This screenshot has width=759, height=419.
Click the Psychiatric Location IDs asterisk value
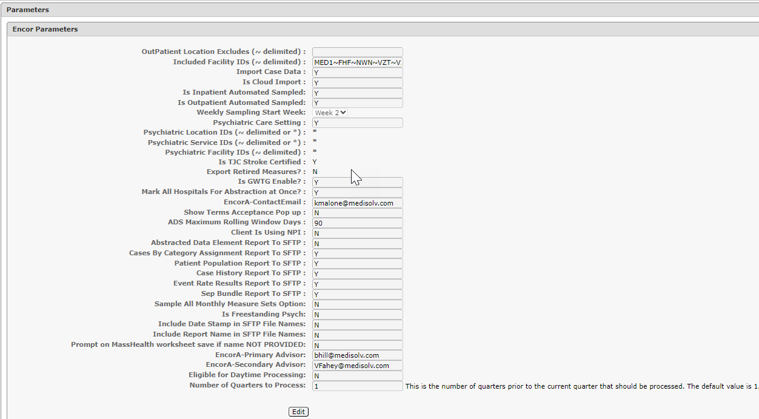coord(314,132)
